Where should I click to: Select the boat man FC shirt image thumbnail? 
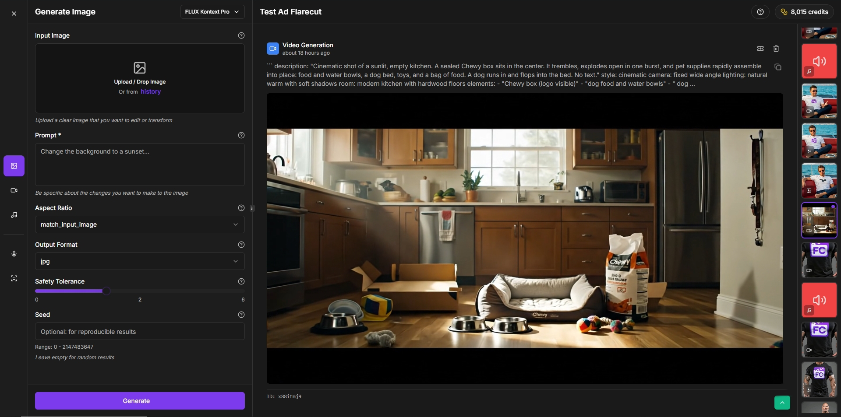coord(819,141)
